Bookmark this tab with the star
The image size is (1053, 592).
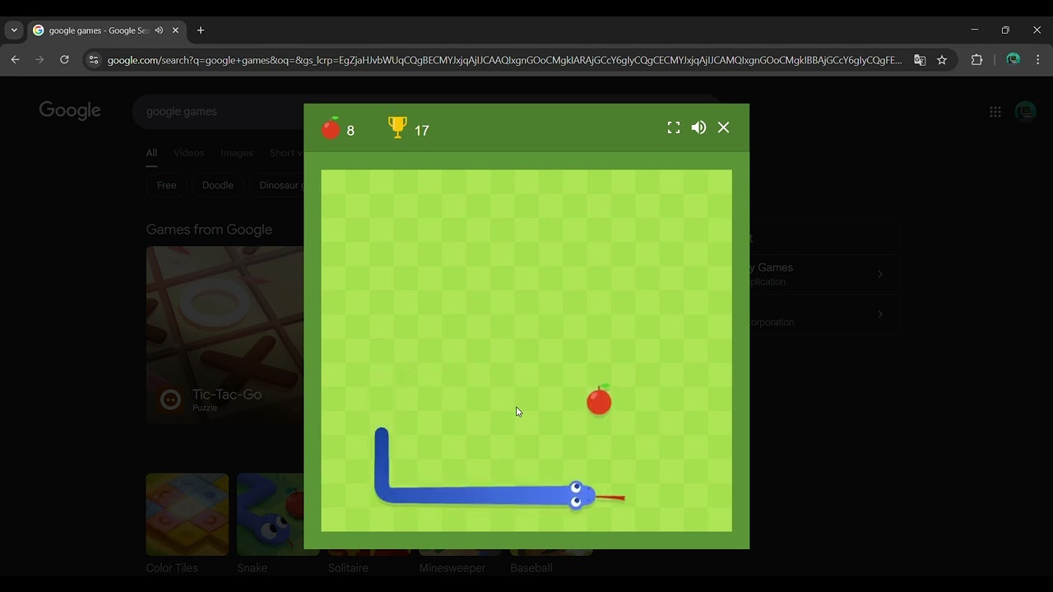pyautogui.click(x=942, y=60)
